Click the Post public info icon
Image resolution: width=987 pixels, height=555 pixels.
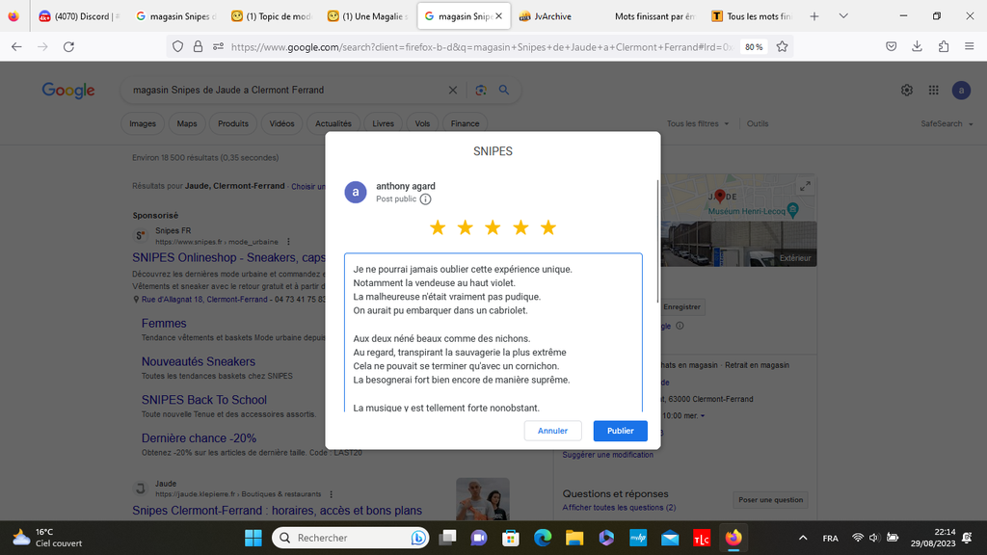point(426,199)
